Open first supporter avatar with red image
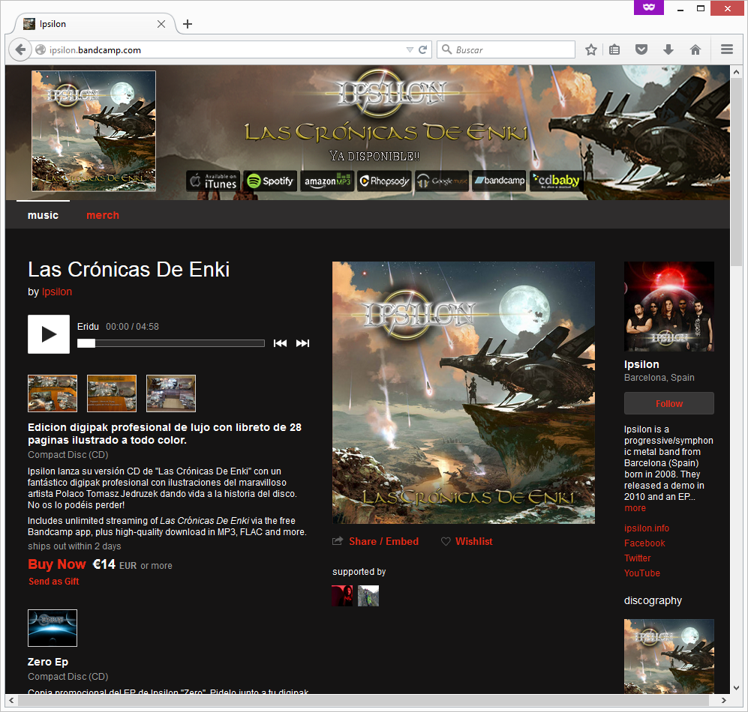748x712 pixels. coord(342,596)
